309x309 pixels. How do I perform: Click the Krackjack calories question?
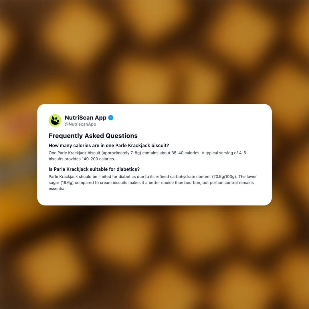coord(109,145)
